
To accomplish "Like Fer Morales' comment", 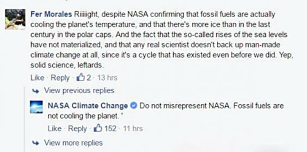I will pos(37,78).
